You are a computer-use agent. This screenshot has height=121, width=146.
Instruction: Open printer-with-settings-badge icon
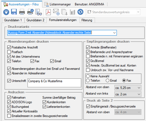(30, 12)
